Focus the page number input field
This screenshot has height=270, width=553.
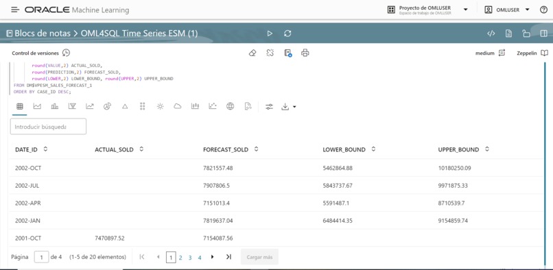[x=42, y=257]
